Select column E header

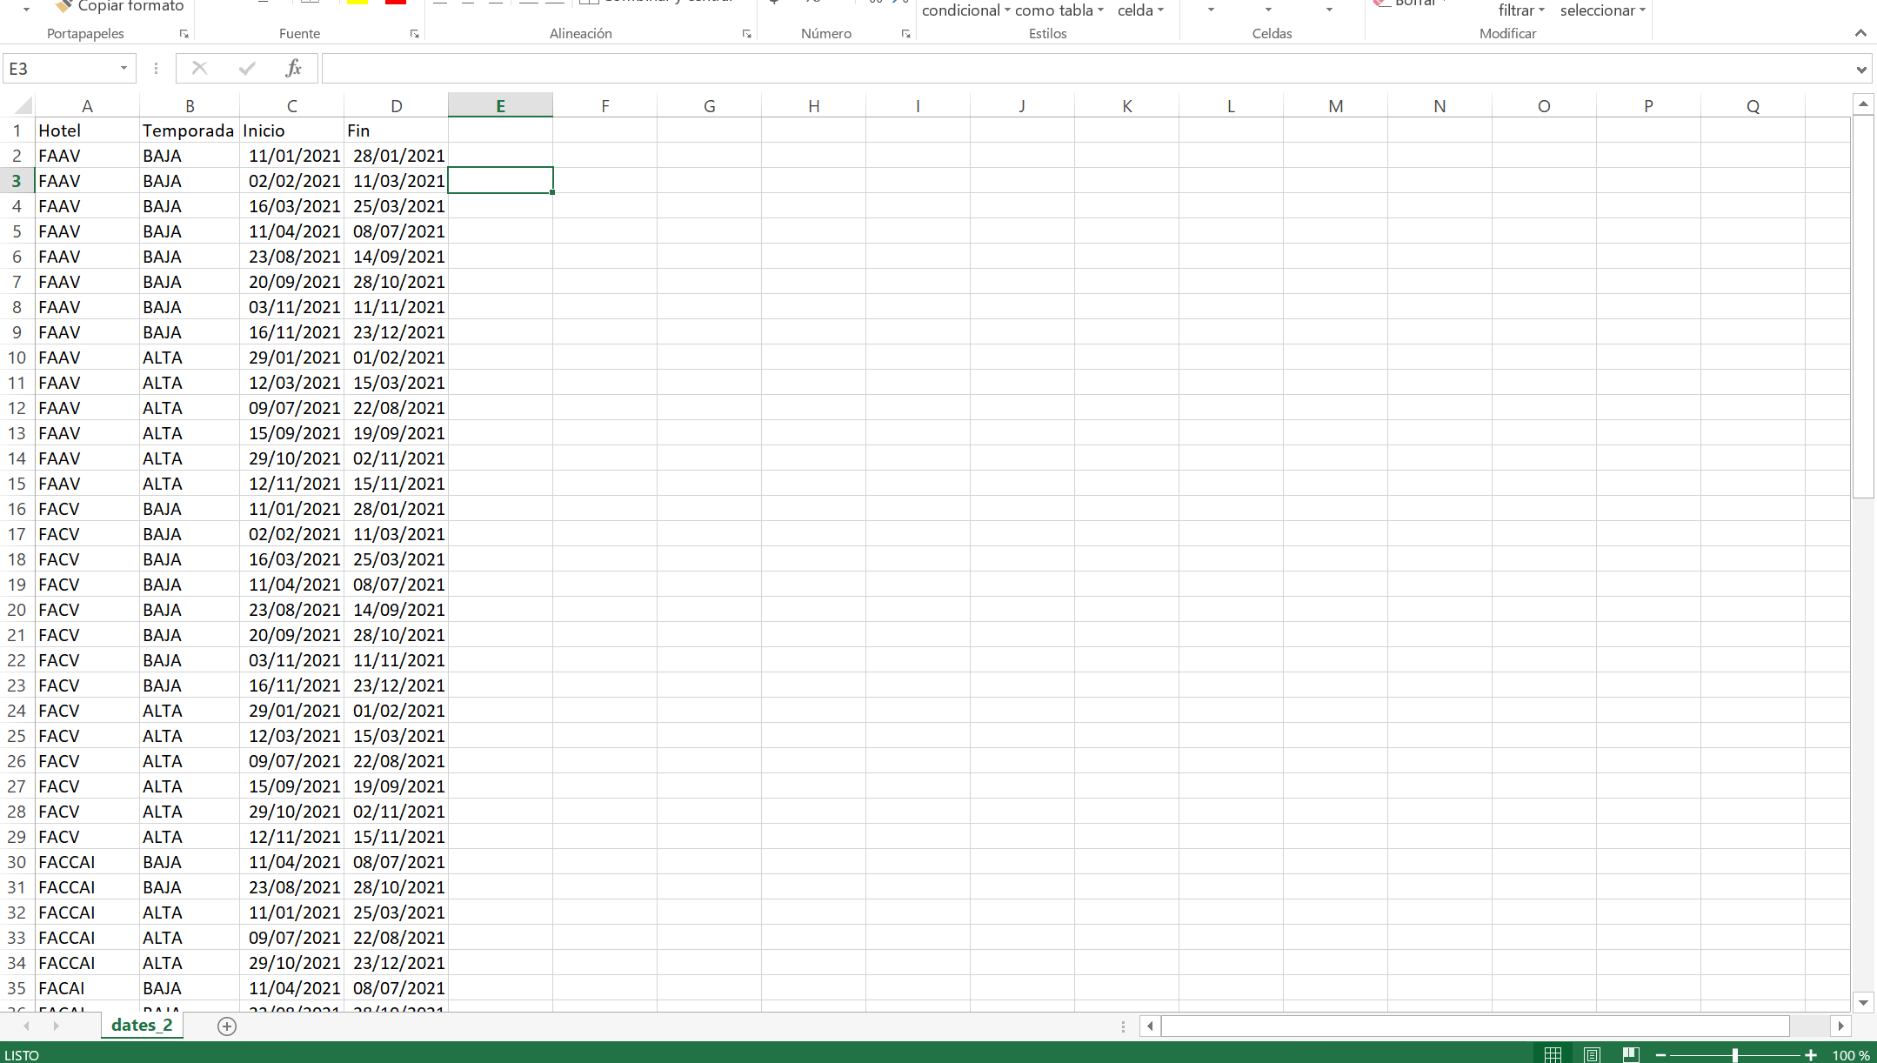pyautogui.click(x=500, y=106)
